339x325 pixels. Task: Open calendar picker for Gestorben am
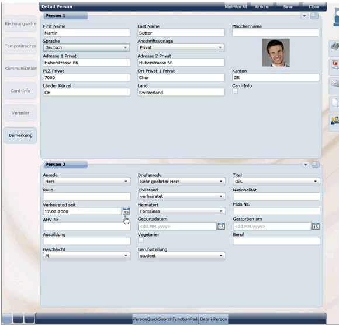point(316,226)
